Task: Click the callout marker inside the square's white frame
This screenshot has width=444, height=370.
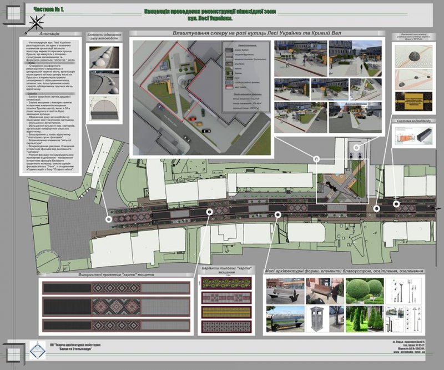Action: pos(316,158)
